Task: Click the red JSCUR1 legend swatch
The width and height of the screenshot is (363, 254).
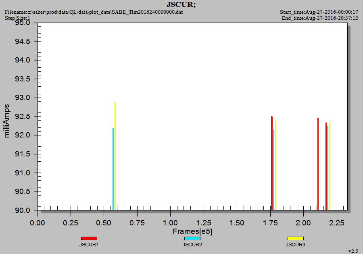Action: [x=89, y=239]
